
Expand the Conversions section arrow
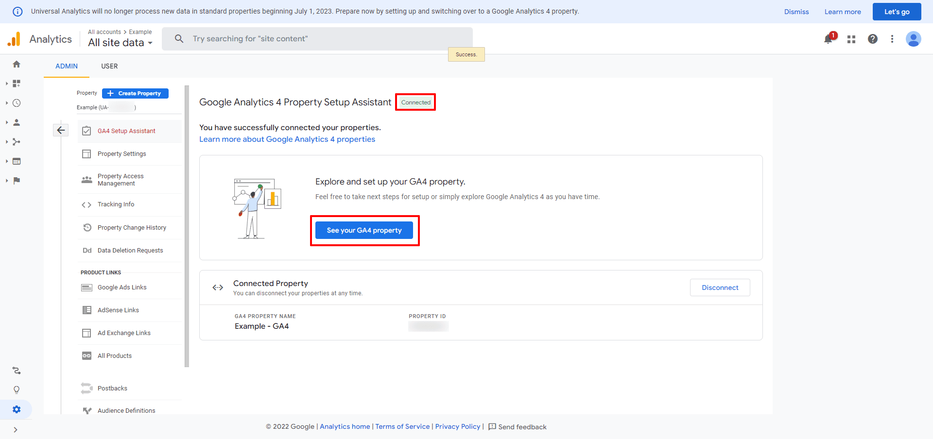click(x=7, y=181)
